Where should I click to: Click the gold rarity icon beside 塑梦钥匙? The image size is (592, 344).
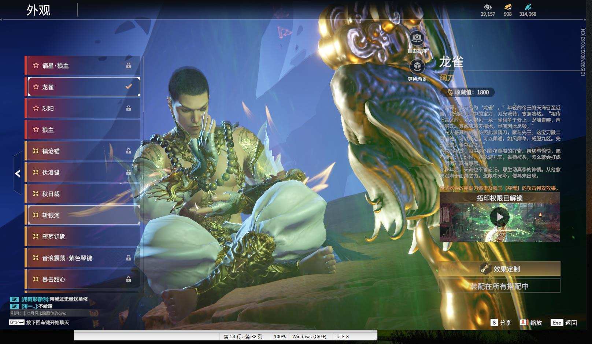36,237
